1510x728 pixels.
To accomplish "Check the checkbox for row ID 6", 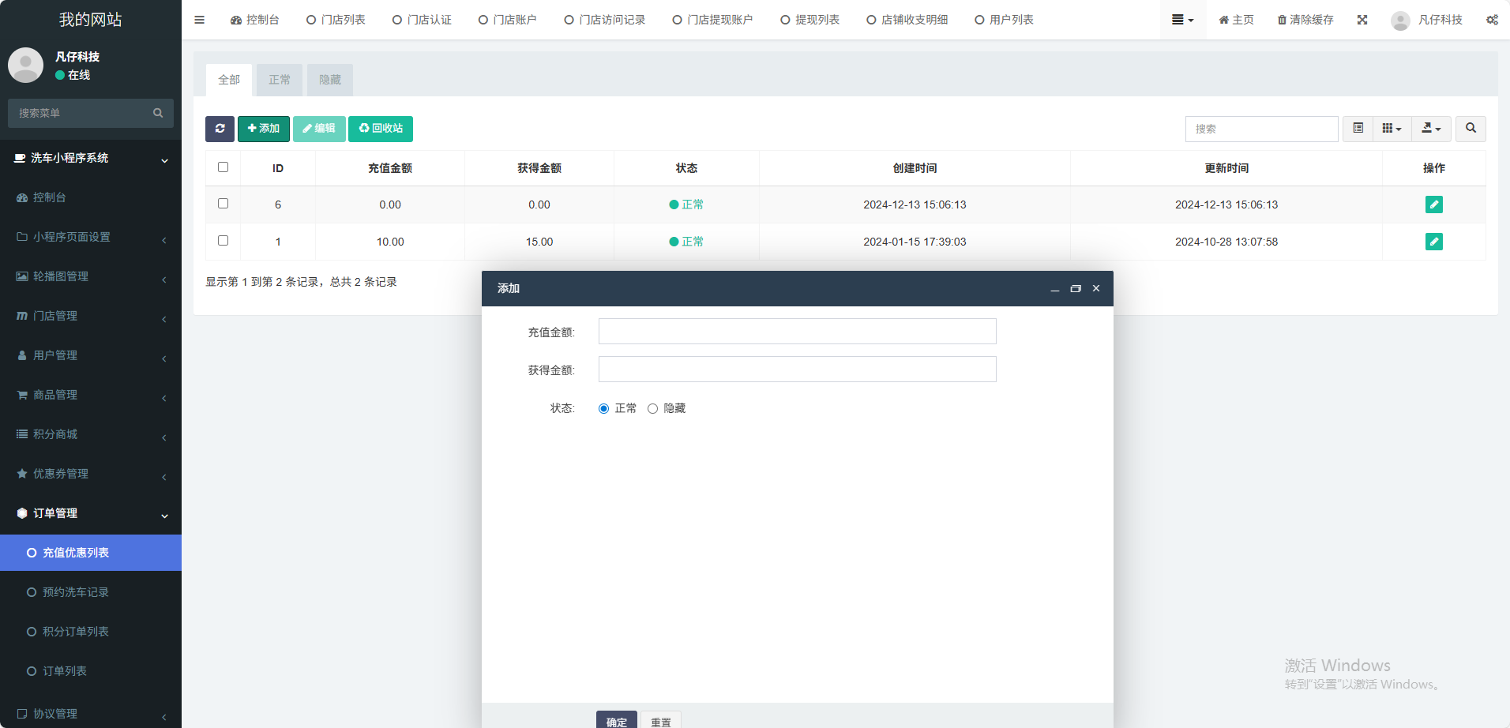I will pyautogui.click(x=223, y=204).
